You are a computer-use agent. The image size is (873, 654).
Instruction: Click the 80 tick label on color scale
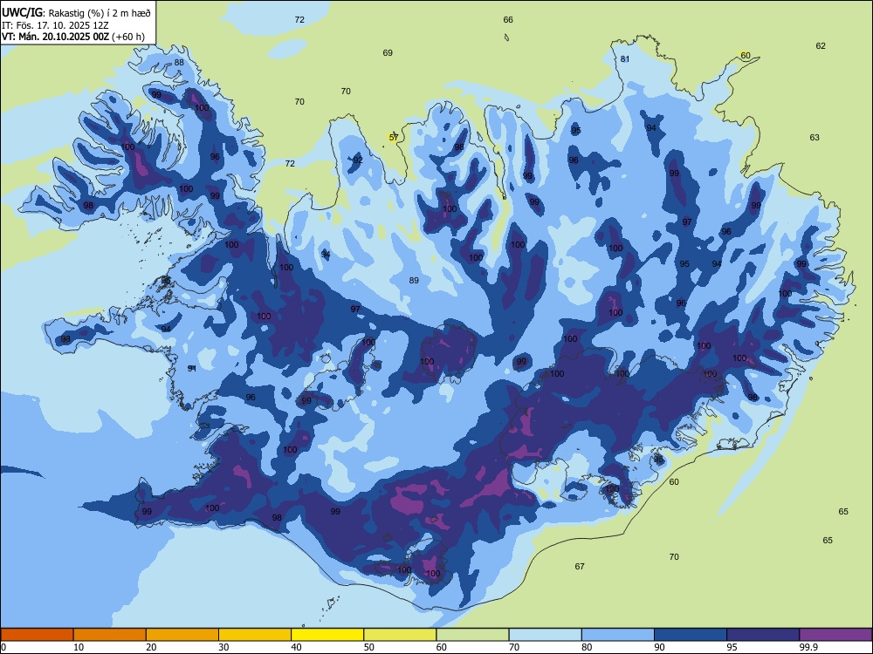coord(587,647)
